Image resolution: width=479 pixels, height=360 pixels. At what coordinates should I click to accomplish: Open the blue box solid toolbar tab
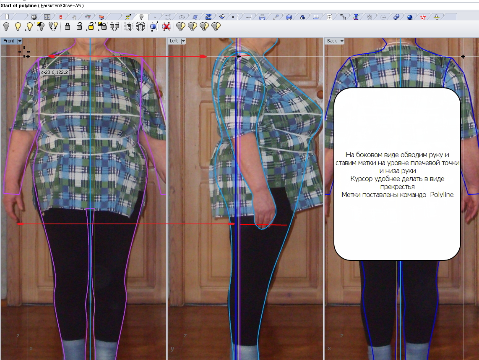point(289,17)
